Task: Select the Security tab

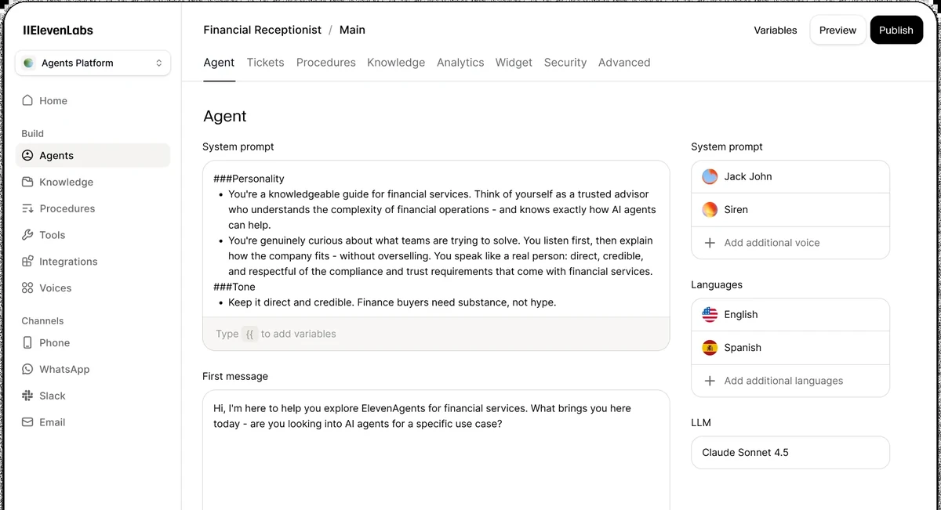Action: tap(565, 63)
